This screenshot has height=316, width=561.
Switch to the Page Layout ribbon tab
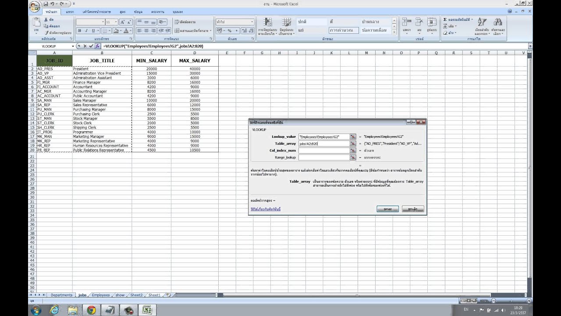coord(96,12)
